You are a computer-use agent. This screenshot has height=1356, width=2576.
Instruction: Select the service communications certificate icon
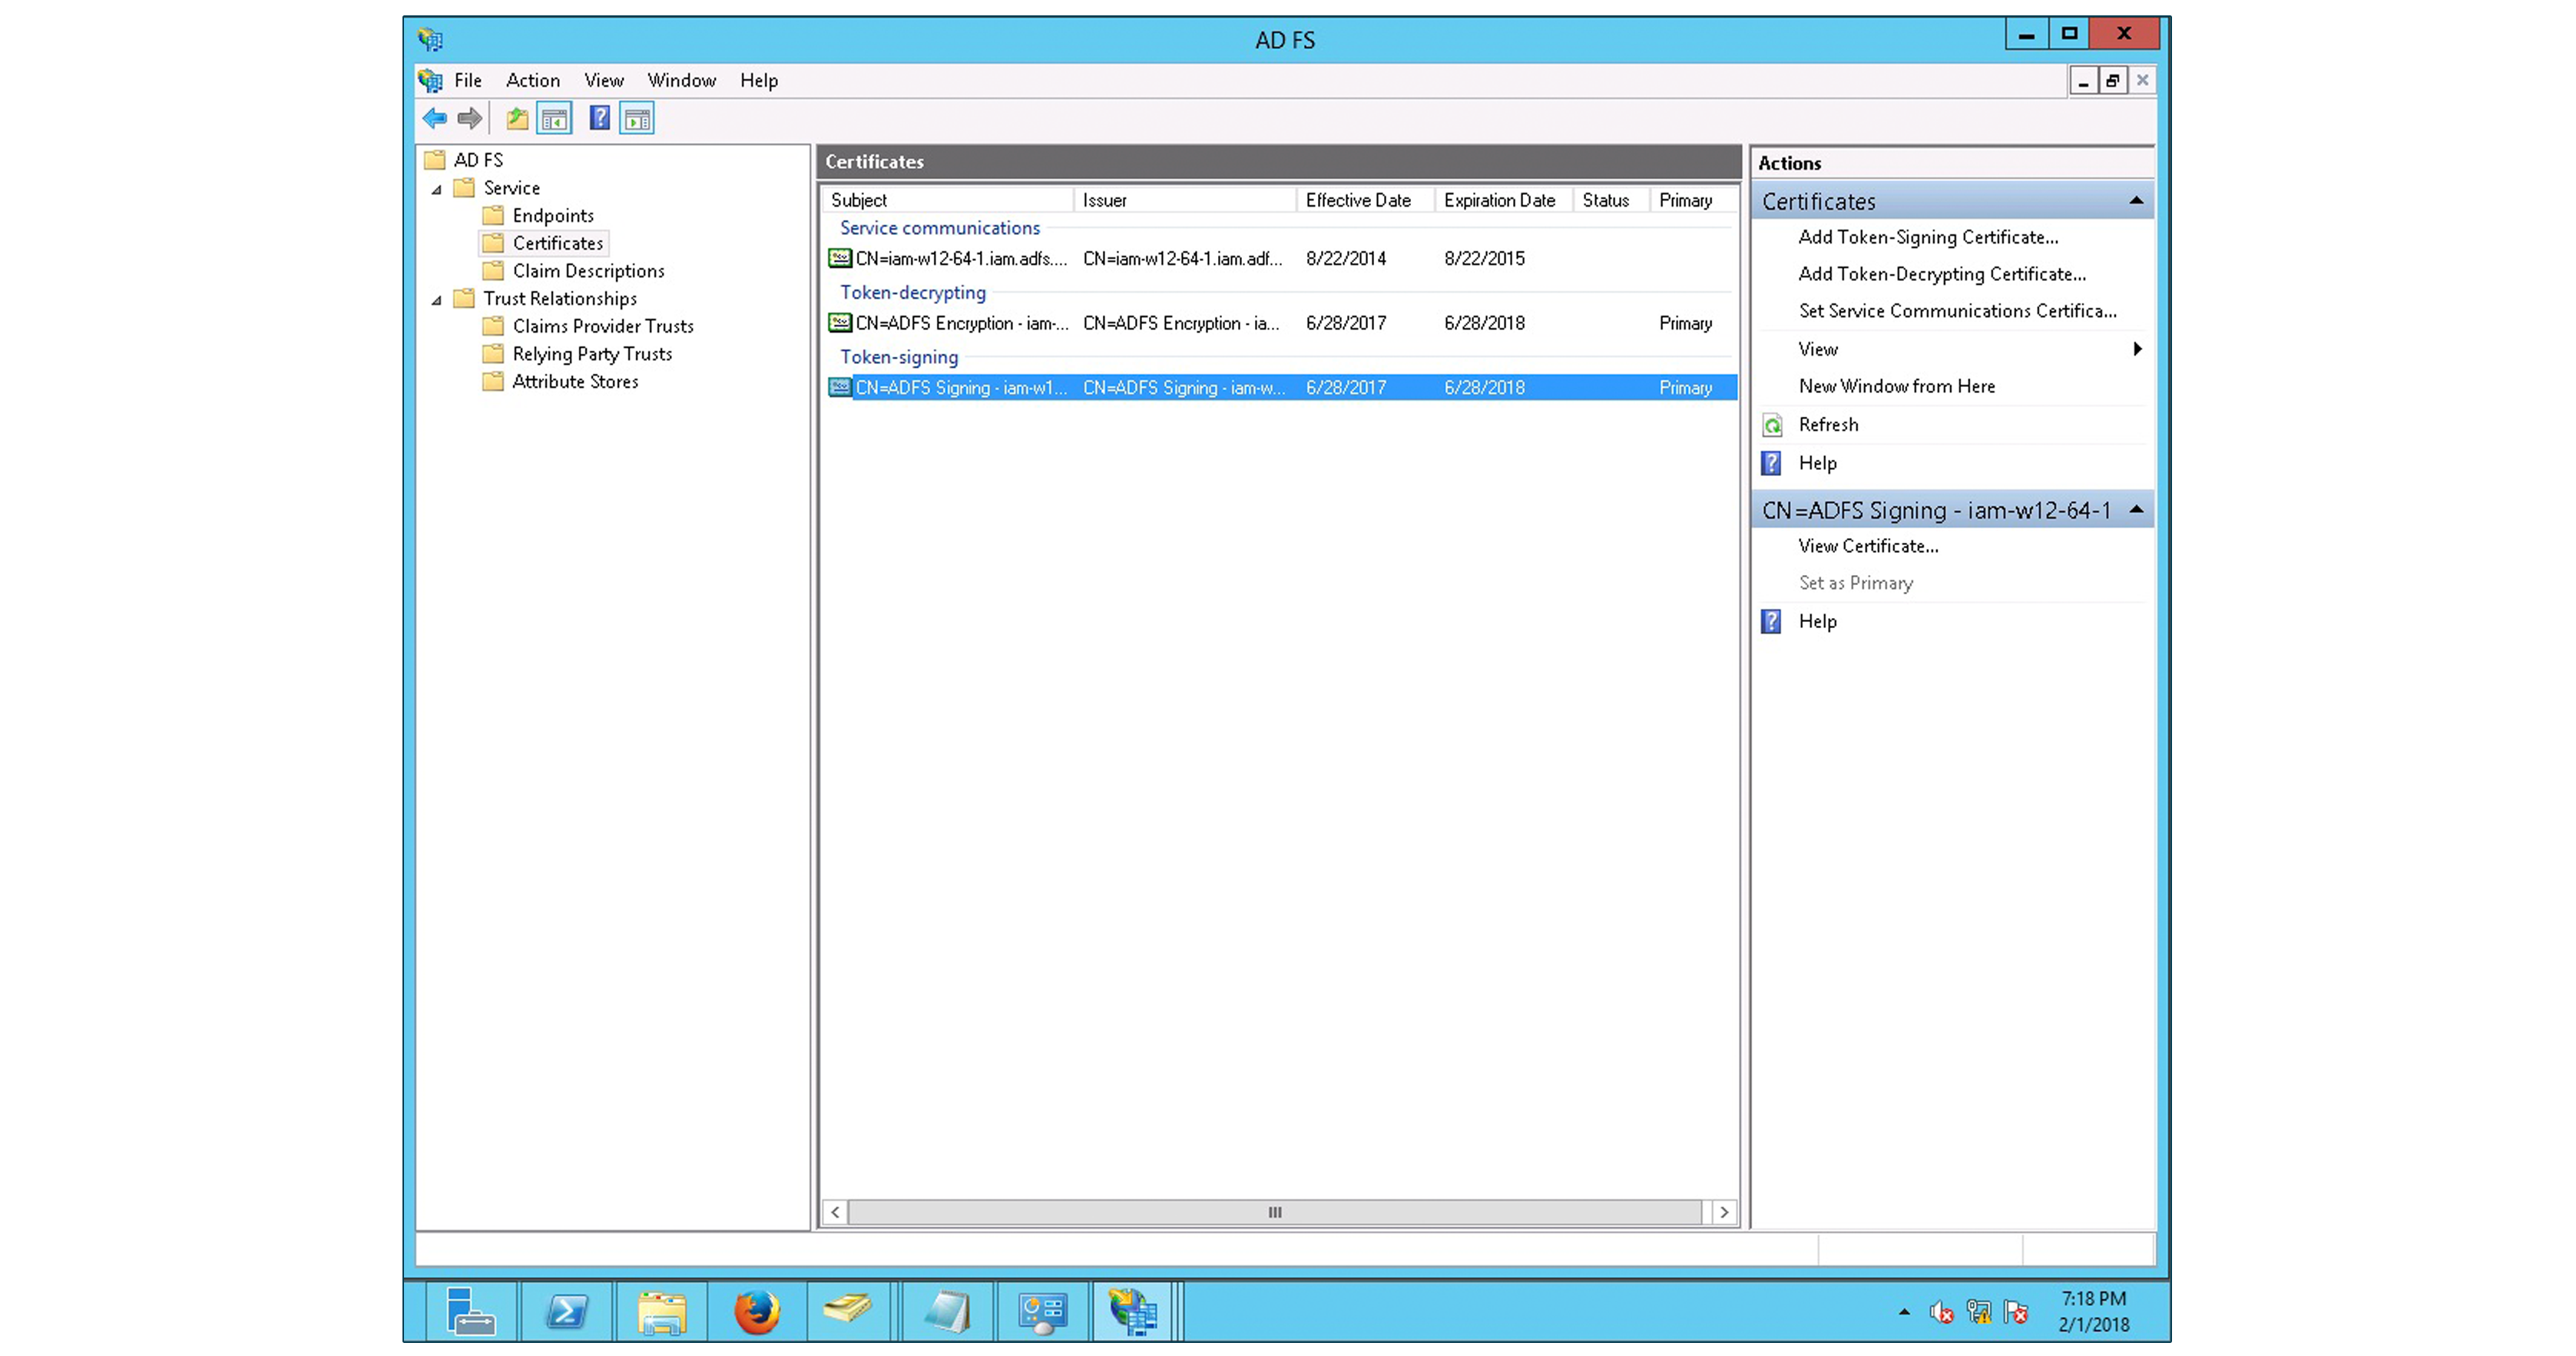840,258
